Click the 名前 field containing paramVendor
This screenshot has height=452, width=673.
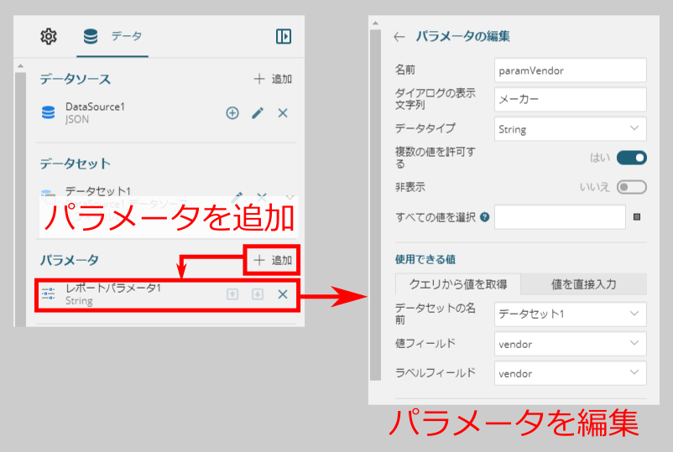[x=570, y=70]
